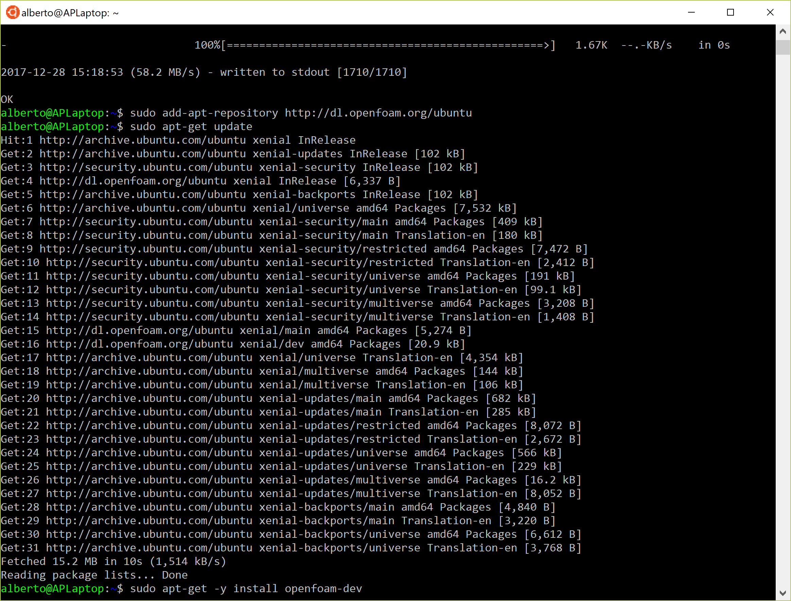Click the 'Get:3' xenial-security InRelease line

coord(239,167)
